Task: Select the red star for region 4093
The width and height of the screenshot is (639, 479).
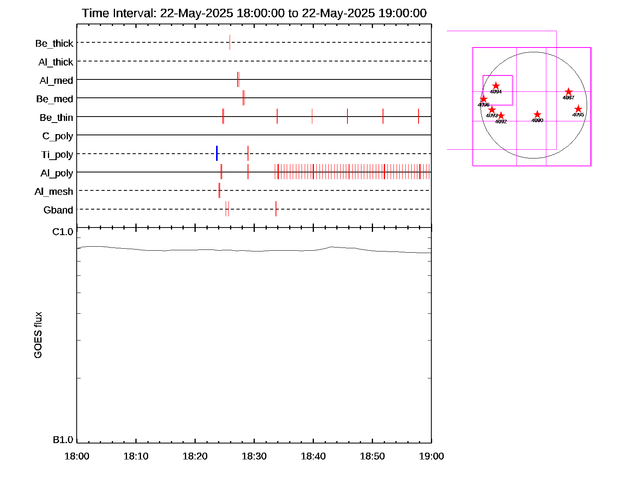Action: tap(492, 110)
